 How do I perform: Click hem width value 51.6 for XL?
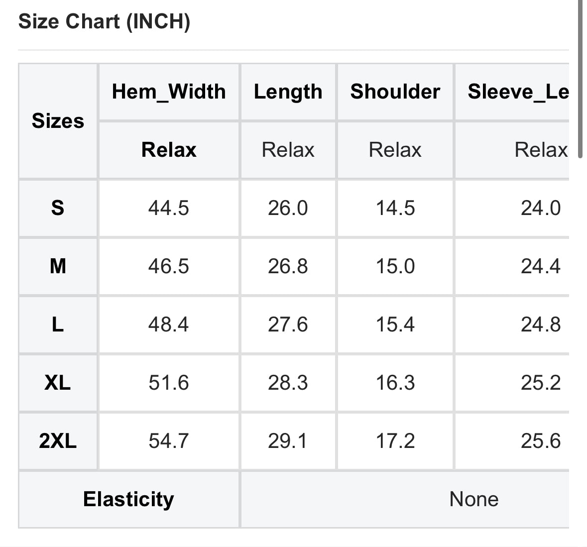[x=169, y=383]
